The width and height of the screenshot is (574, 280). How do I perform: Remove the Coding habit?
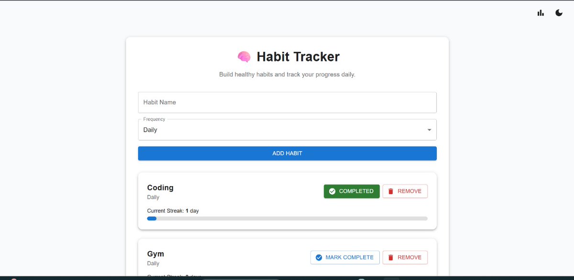(405, 191)
